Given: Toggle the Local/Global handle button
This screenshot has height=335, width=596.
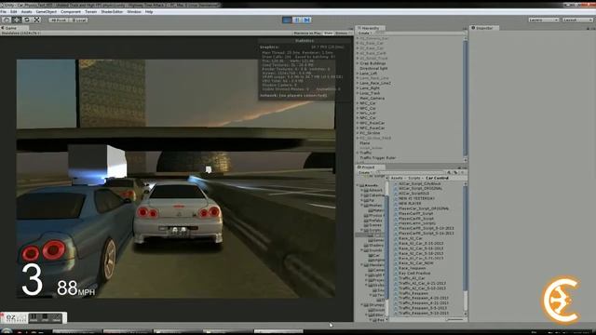Looking at the screenshot, I should [x=78, y=20].
